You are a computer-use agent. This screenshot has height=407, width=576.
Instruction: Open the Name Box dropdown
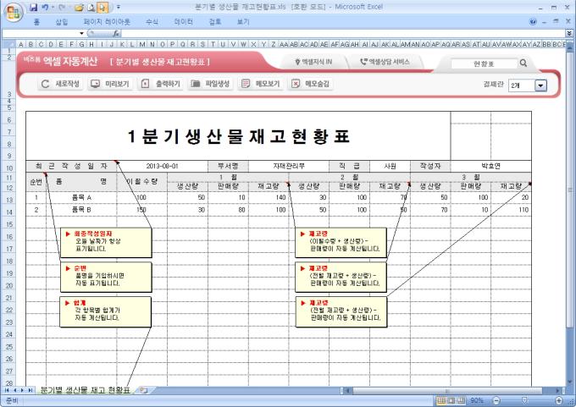(81, 33)
